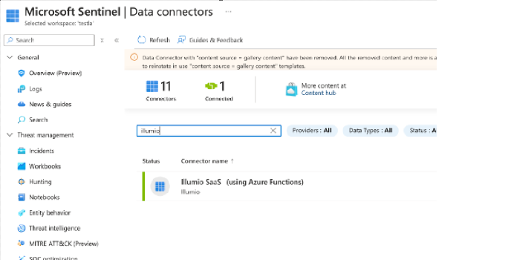Select Notebooks in the sidebar
The width and height of the screenshot is (508, 274).
[x=45, y=197]
